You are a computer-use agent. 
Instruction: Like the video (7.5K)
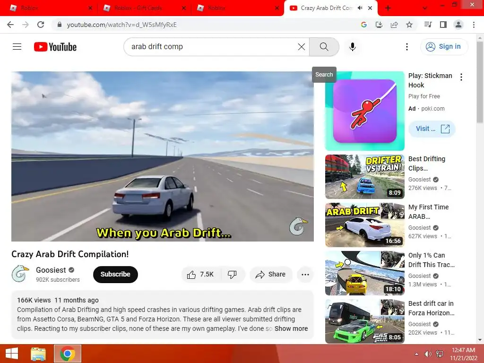tap(200, 274)
